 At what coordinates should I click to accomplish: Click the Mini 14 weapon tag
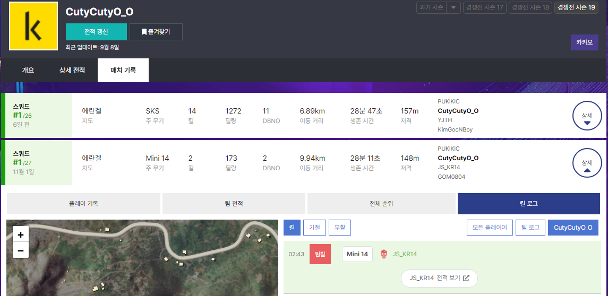[x=357, y=254]
